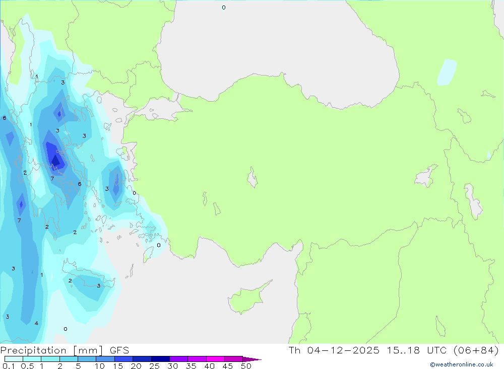Pick the 15–20 mm legend color box
This screenshot has height=369, width=504.
tap(124, 359)
